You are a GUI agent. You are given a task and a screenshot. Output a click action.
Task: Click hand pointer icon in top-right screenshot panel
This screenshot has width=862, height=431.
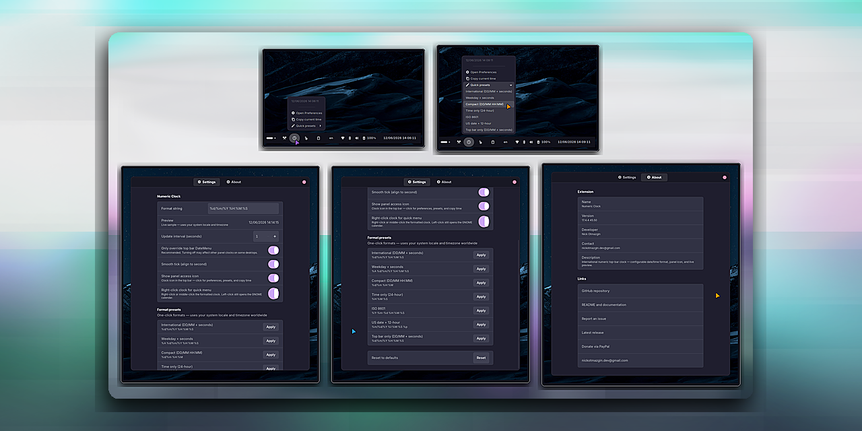tap(481, 142)
